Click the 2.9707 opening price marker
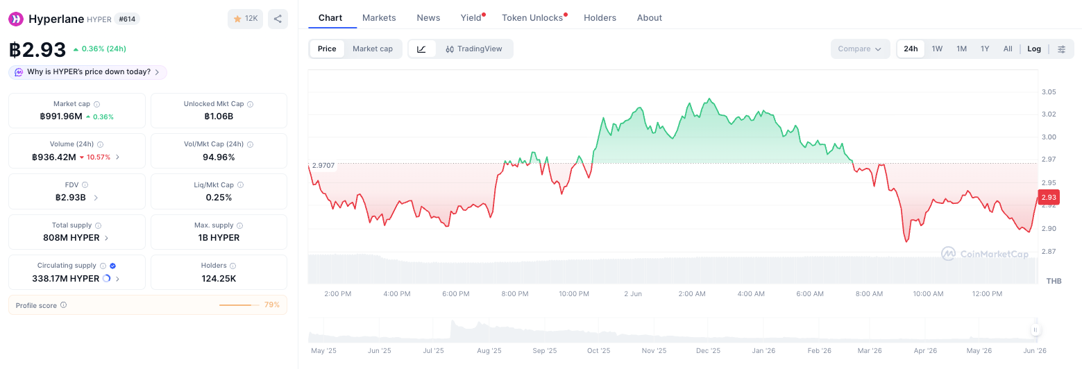 point(323,165)
